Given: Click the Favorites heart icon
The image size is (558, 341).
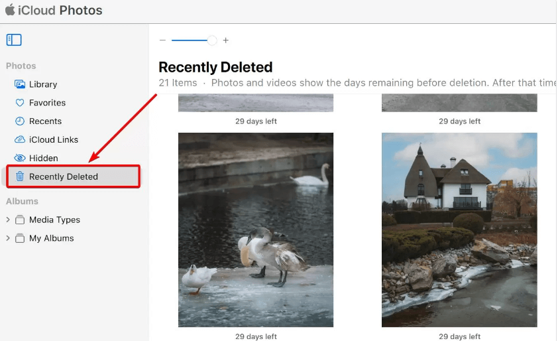Looking at the screenshot, I should point(20,103).
